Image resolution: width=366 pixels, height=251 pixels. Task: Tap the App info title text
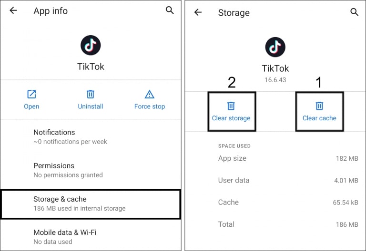[51, 11]
